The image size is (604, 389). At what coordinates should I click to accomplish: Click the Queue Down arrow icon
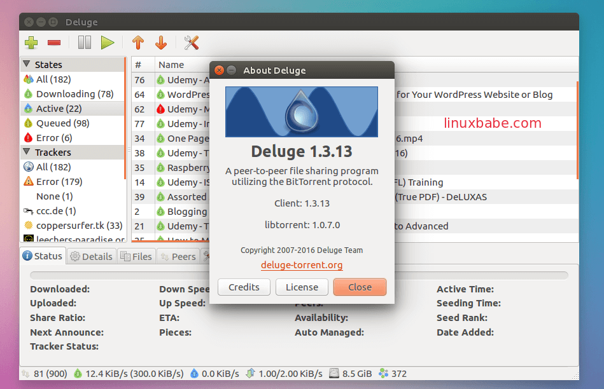[x=161, y=43]
